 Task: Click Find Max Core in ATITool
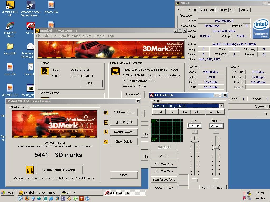point(164,164)
